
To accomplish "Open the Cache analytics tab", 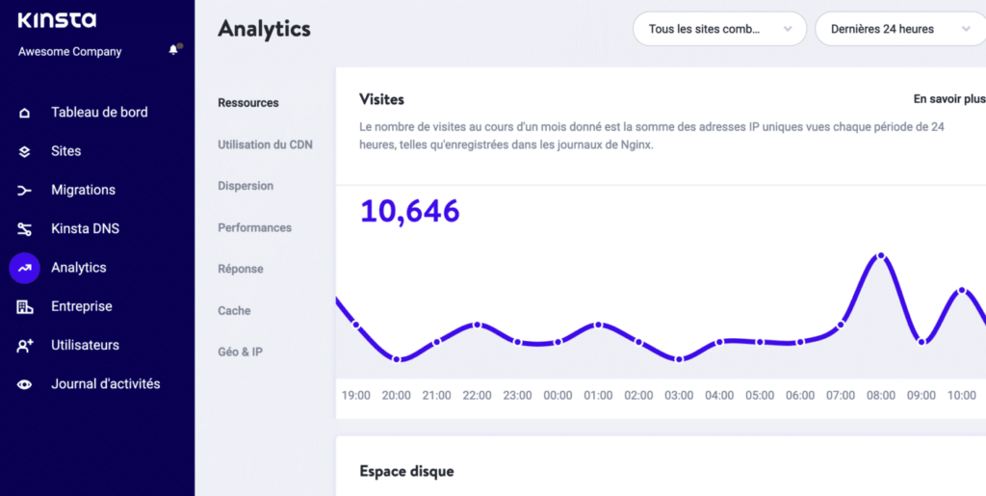I will tap(234, 310).
